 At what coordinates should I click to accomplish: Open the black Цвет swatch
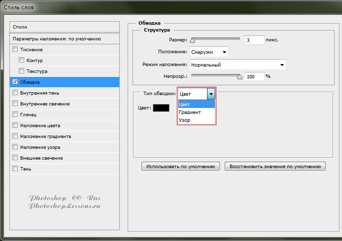pos(161,108)
